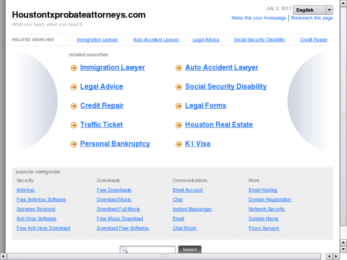Open the Email Hosting link
Image resolution: width=347 pixels, height=260 pixels.
pos(263,190)
